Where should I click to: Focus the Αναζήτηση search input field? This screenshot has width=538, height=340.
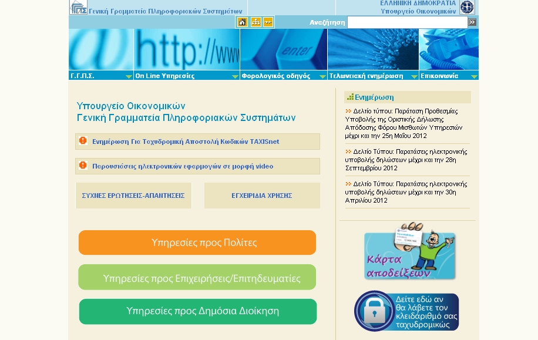tap(407, 22)
